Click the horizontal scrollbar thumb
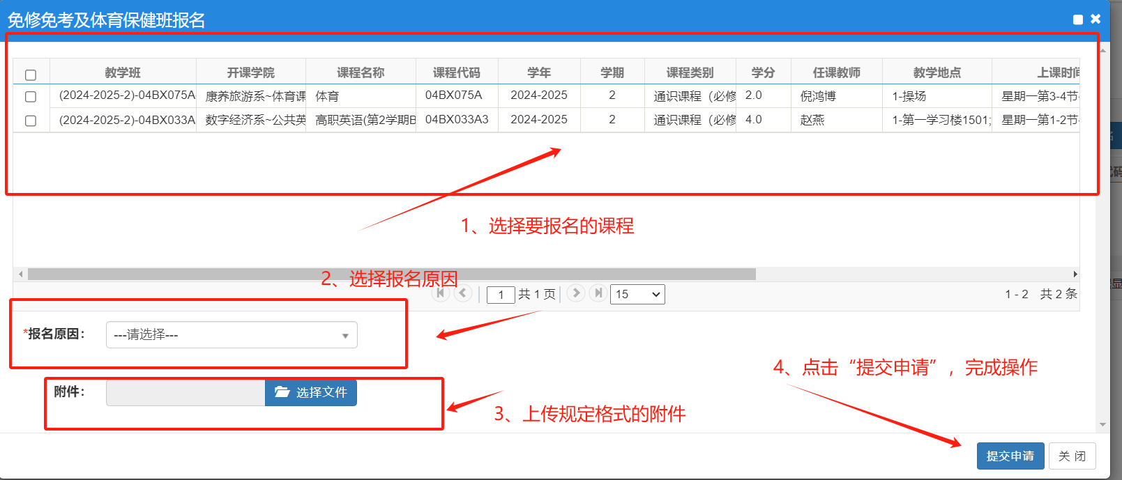The height and width of the screenshot is (480, 1122). tap(391, 274)
